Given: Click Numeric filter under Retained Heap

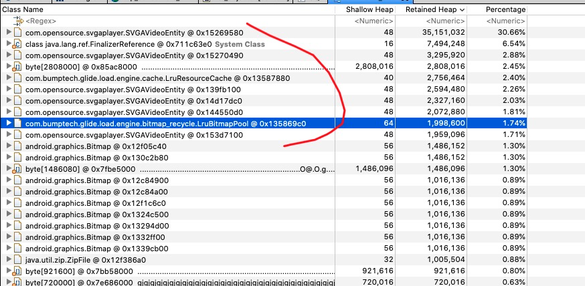Looking at the screenshot, I should tap(446, 21).
